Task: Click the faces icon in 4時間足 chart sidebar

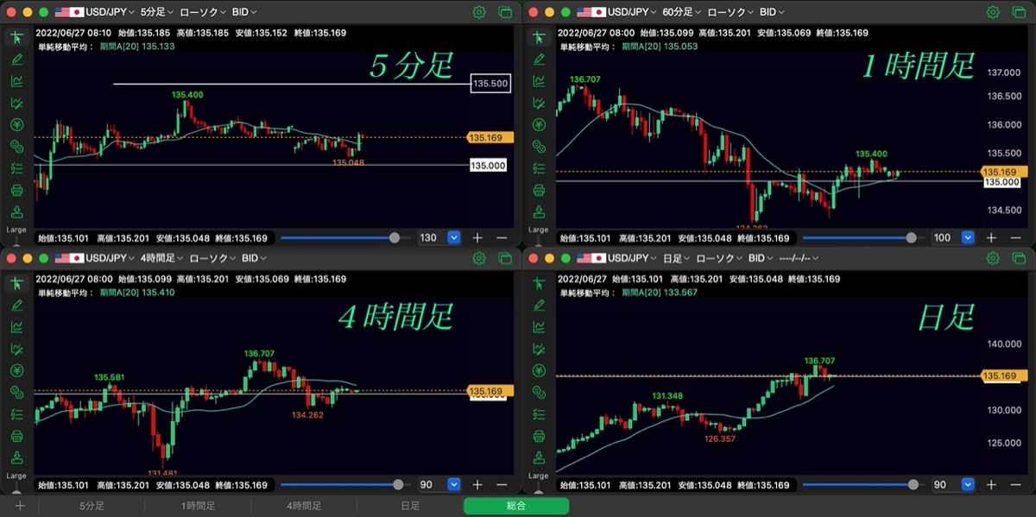Action: click(x=16, y=392)
